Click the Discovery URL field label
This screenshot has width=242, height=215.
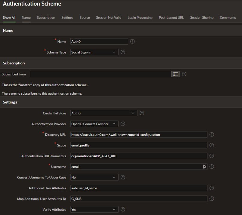[x=55, y=134]
